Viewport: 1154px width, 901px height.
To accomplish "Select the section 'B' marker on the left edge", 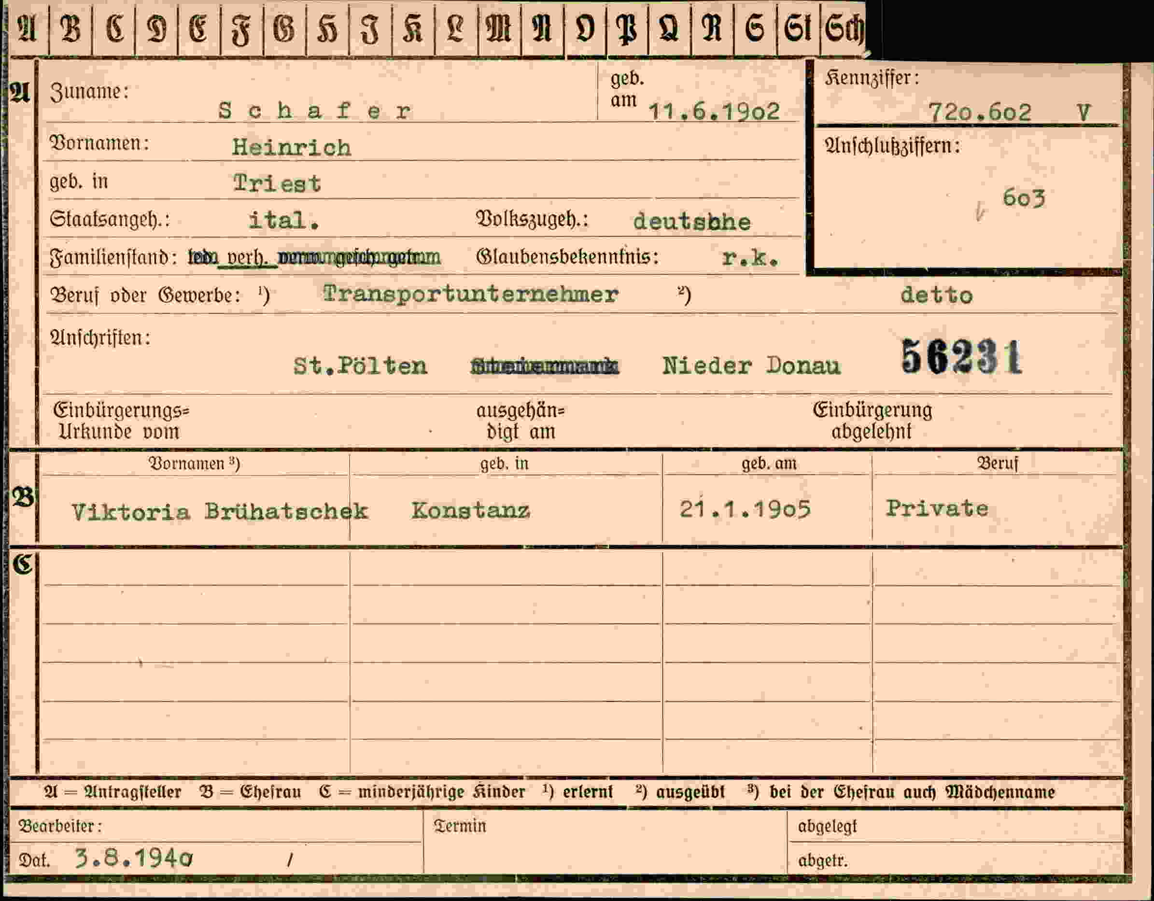I will [x=23, y=498].
